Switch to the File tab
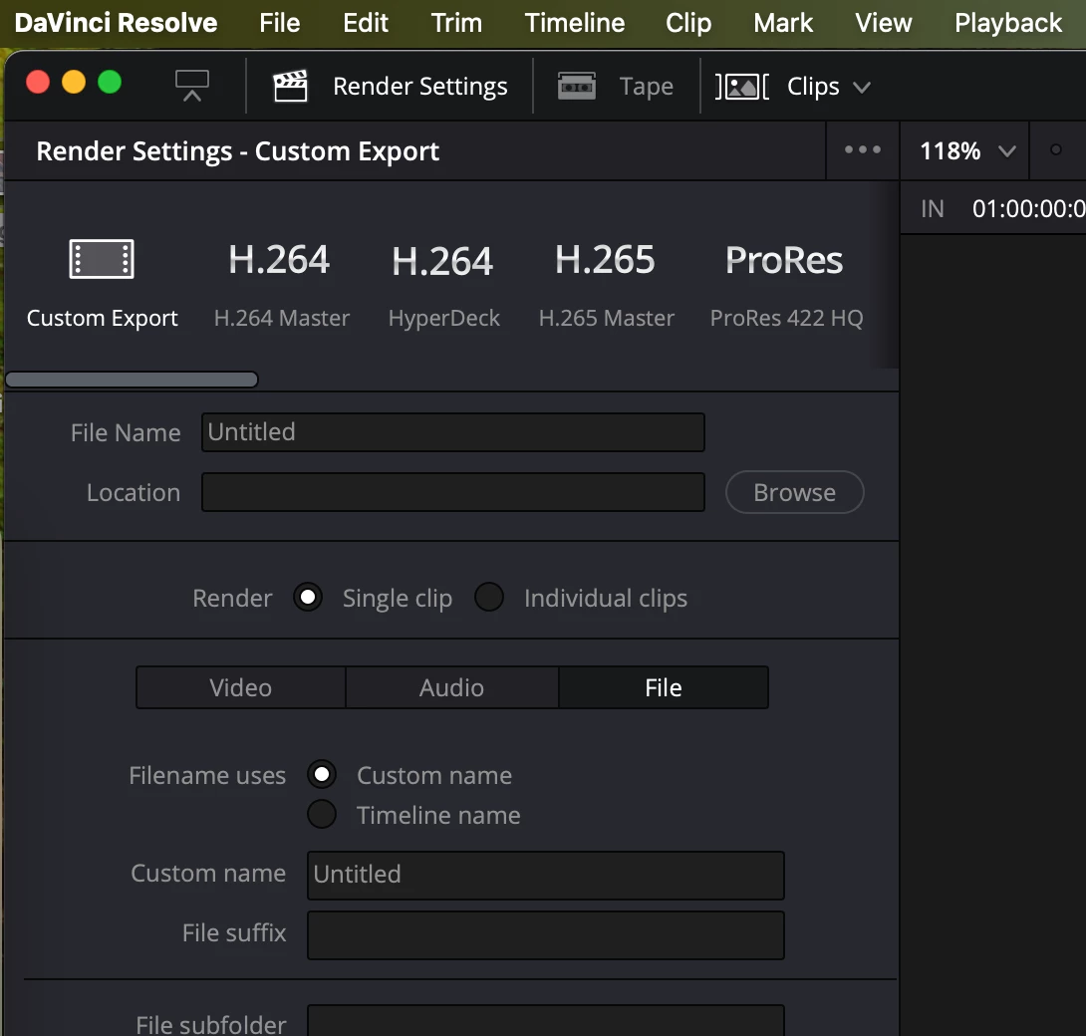Screen dimensions: 1086x1036 pos(664,687)
